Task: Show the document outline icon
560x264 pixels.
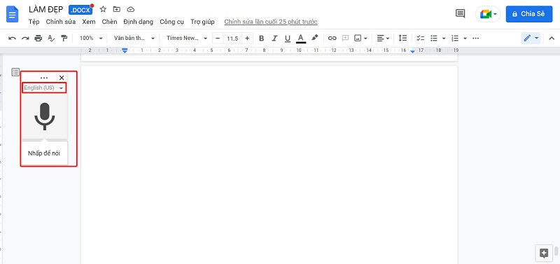Action: (15, 72)
